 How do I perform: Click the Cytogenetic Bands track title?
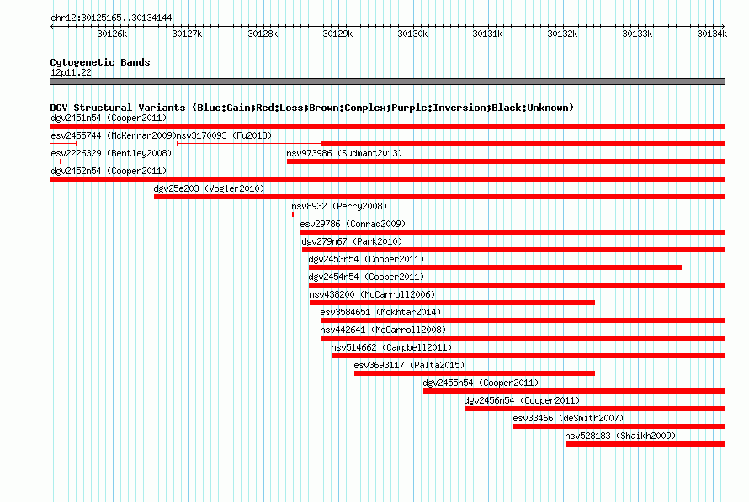[x=100, y=62]
